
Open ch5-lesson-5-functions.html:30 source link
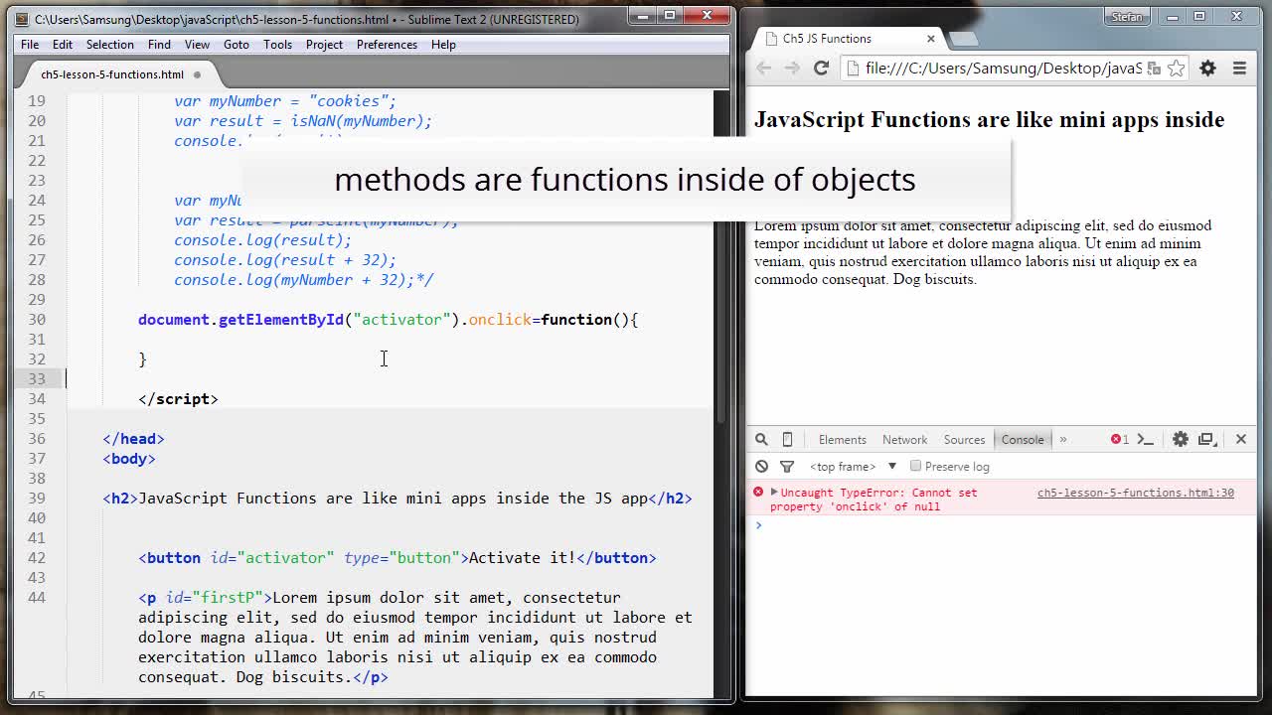(1135, 493)
